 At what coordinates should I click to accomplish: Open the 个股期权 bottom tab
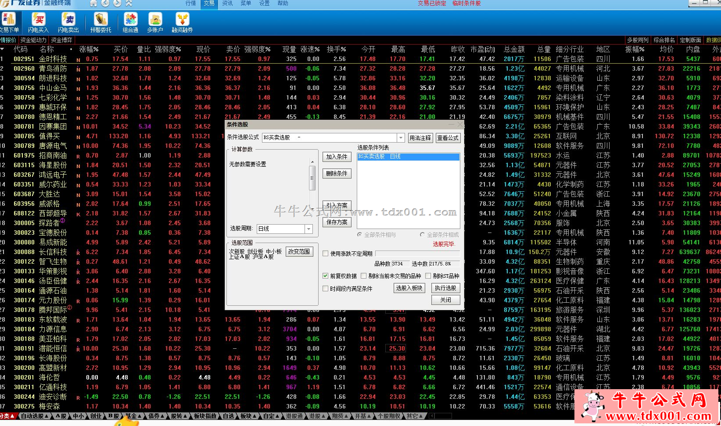point(389,416)
